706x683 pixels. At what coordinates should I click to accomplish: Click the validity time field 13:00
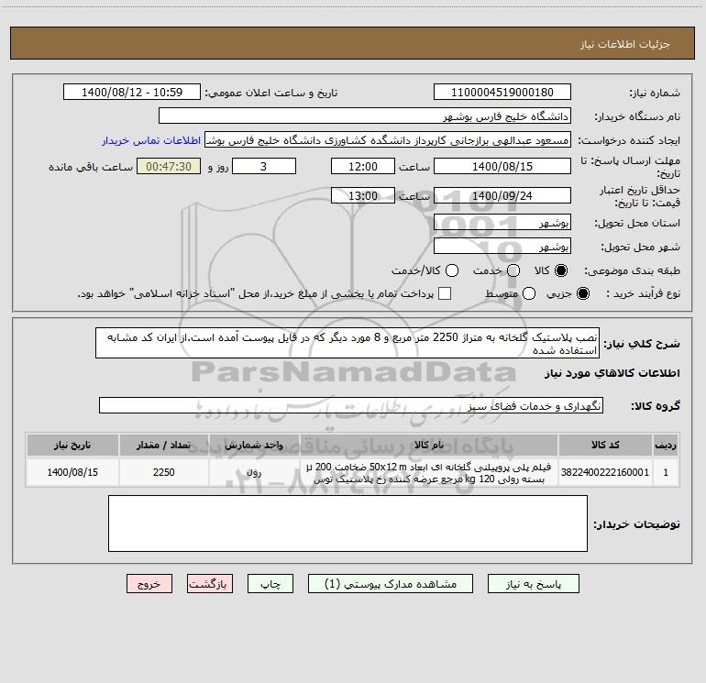363,195
